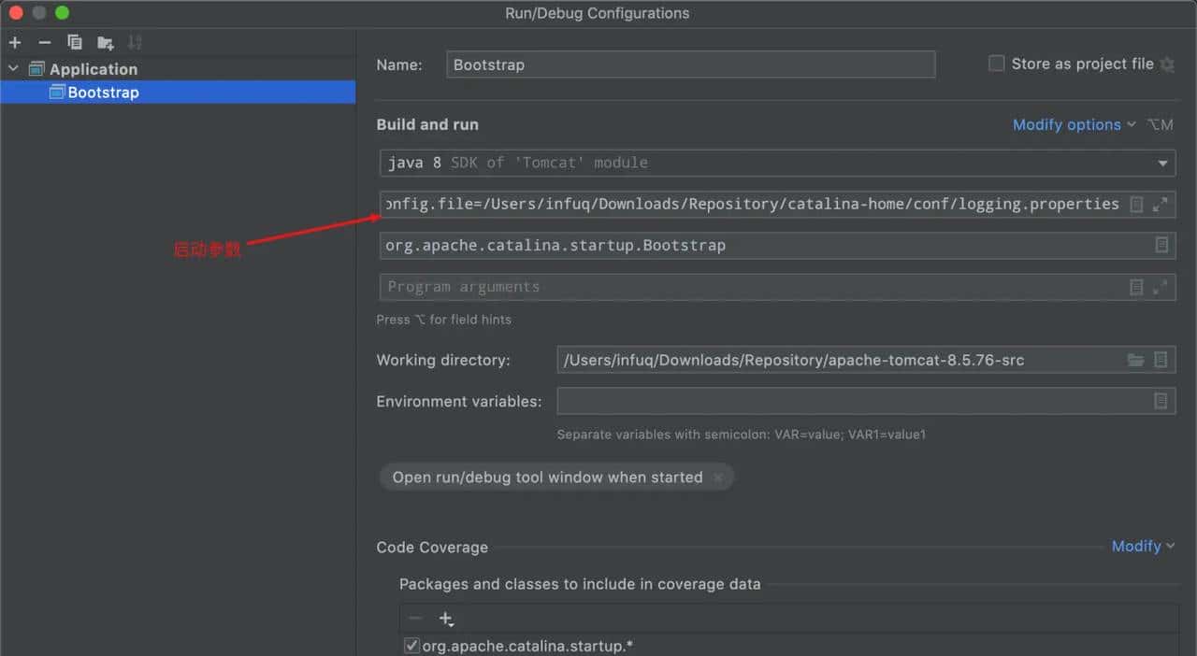Open the java 8 SDK dropdown
The height and width of the screenshot is (656, 1197).
pyautogui.click(x=1162, y=163)
